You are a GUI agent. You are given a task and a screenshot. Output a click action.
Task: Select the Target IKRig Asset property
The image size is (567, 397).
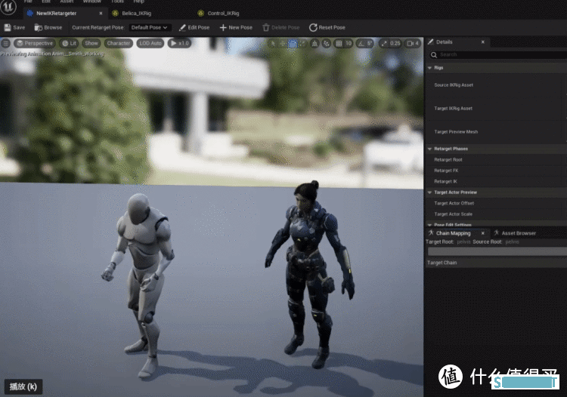tap(453, 108)
